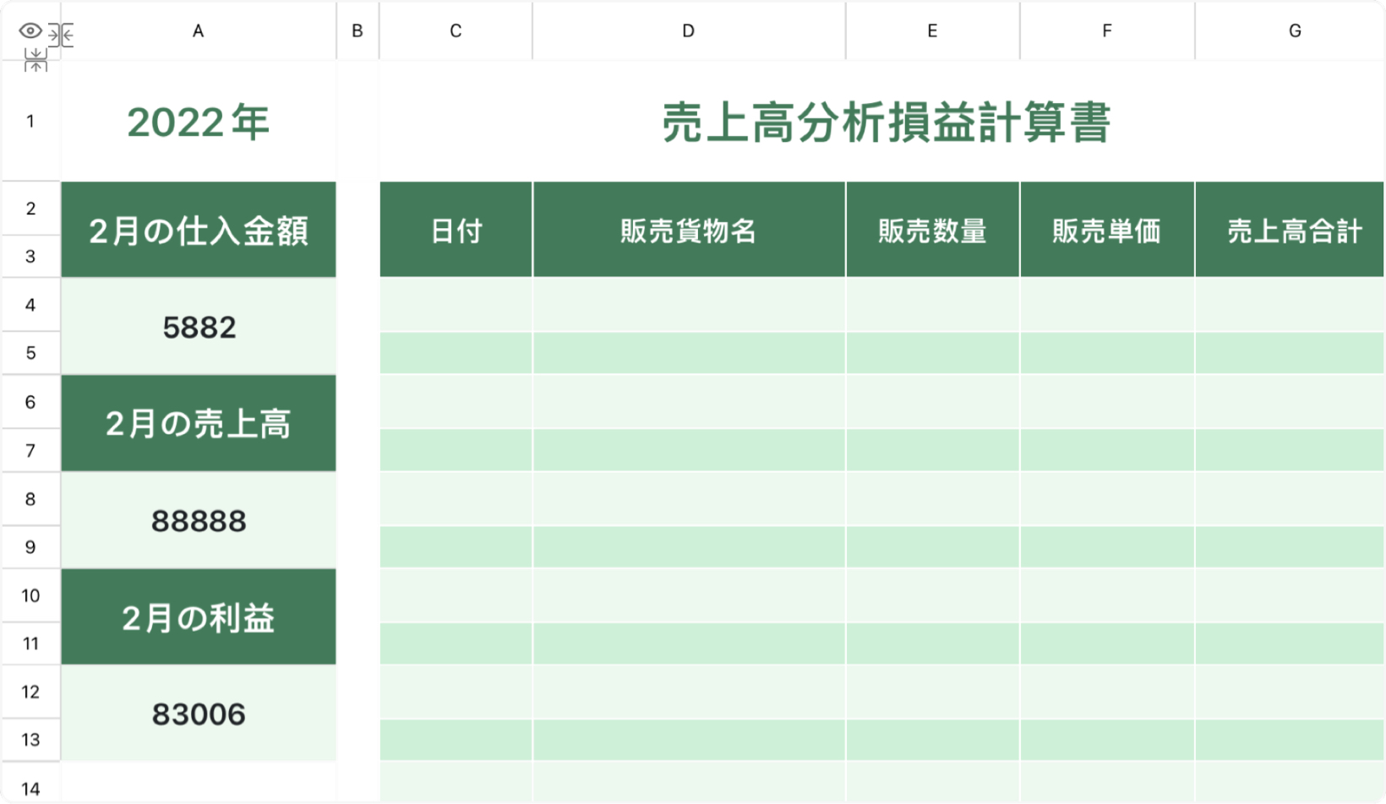Select row 7 header

[x=30, y=450]
